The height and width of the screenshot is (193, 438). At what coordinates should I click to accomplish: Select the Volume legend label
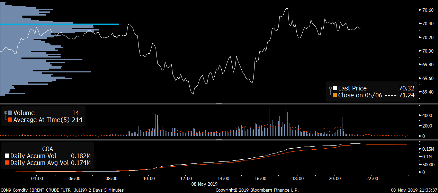click(24, 113)
